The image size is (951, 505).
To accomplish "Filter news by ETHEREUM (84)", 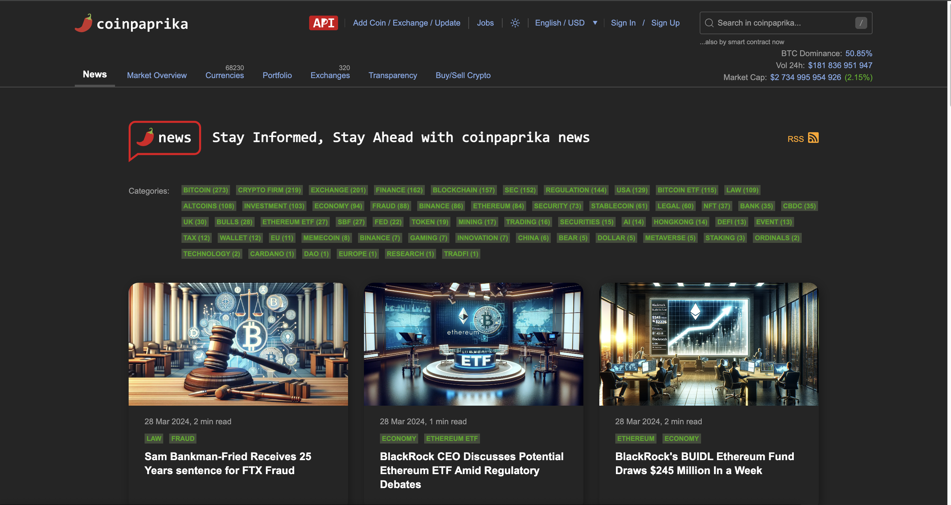I will pyautogui.click(x=498, y=206).
